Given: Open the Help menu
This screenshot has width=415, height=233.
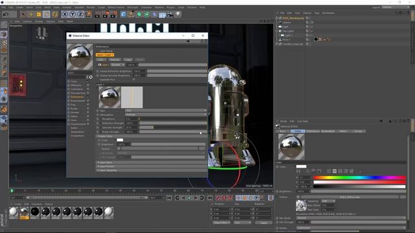Looking at the screenshot, I should point(202,7).
